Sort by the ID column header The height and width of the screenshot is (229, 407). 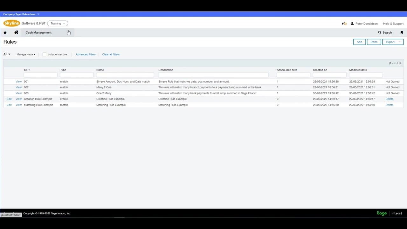[x=27, y=70]
